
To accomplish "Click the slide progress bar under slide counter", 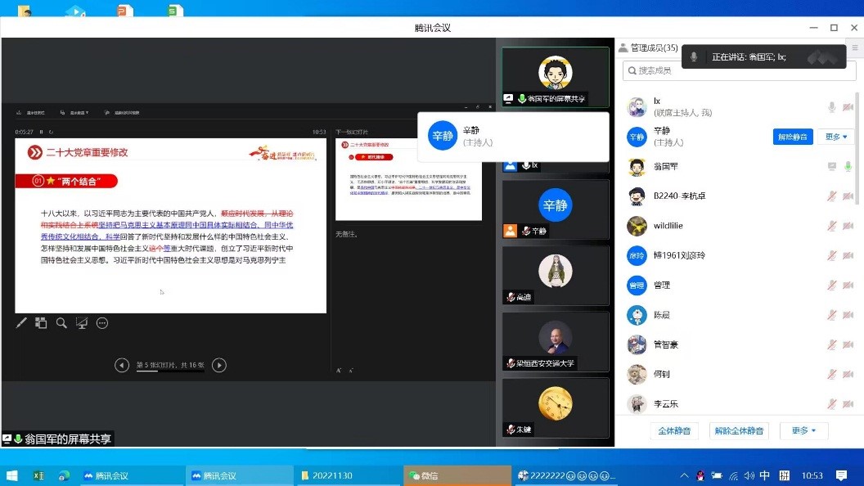I will click(170, 372).
